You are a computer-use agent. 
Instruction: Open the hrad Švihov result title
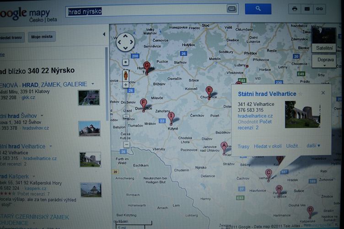[18, 116]
